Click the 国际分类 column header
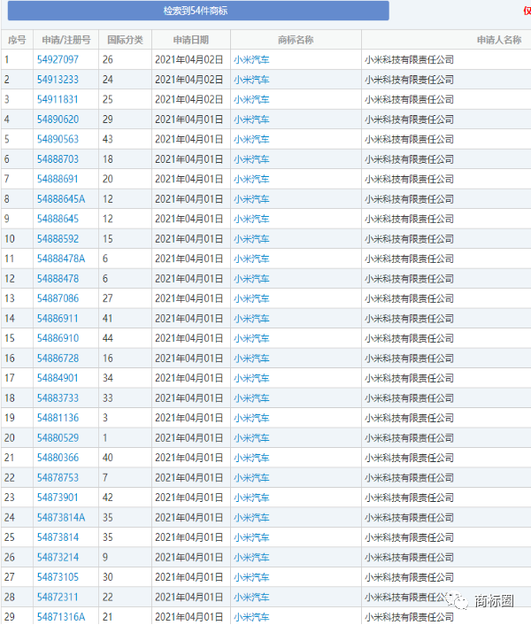 click(x=125, y=40)
